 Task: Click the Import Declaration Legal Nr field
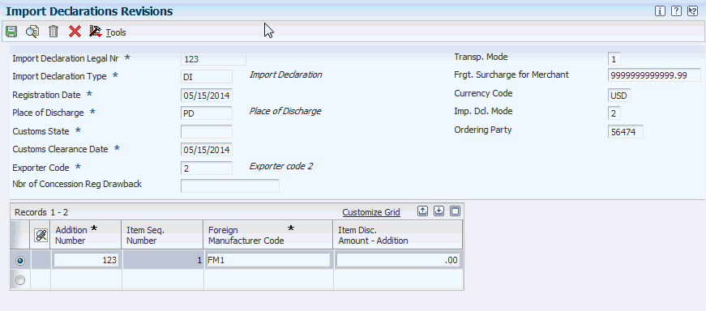(213, 59)
